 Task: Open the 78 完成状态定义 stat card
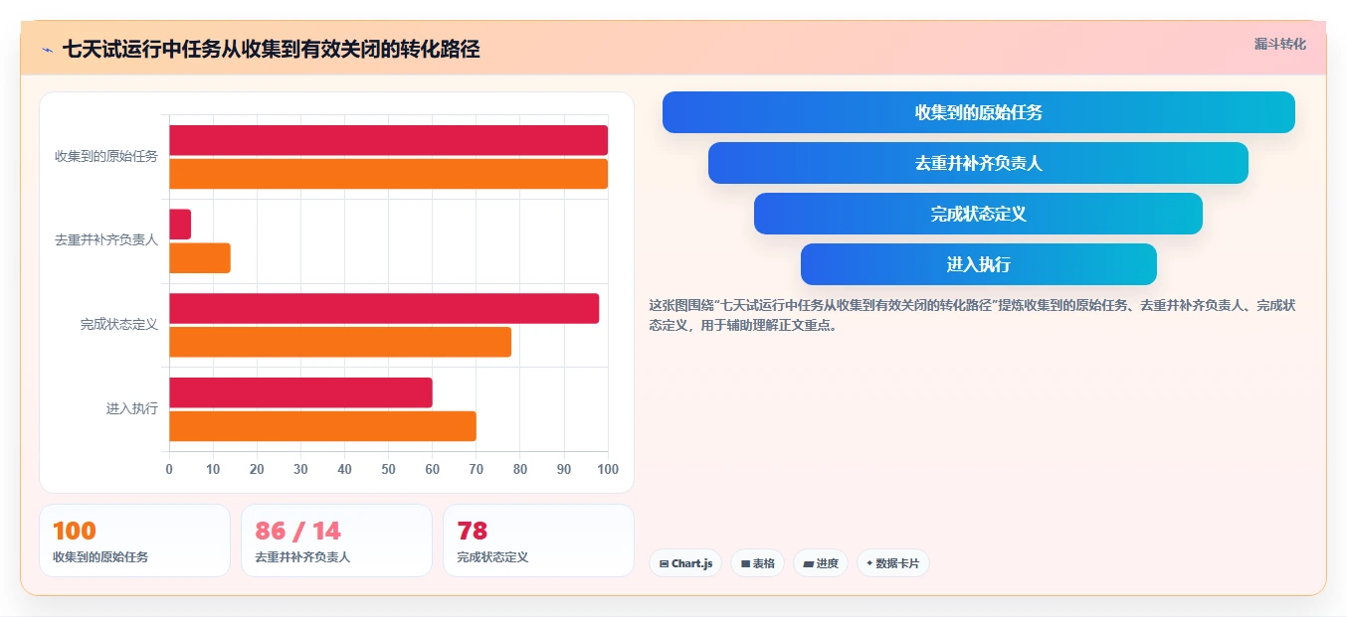[538, 540]
